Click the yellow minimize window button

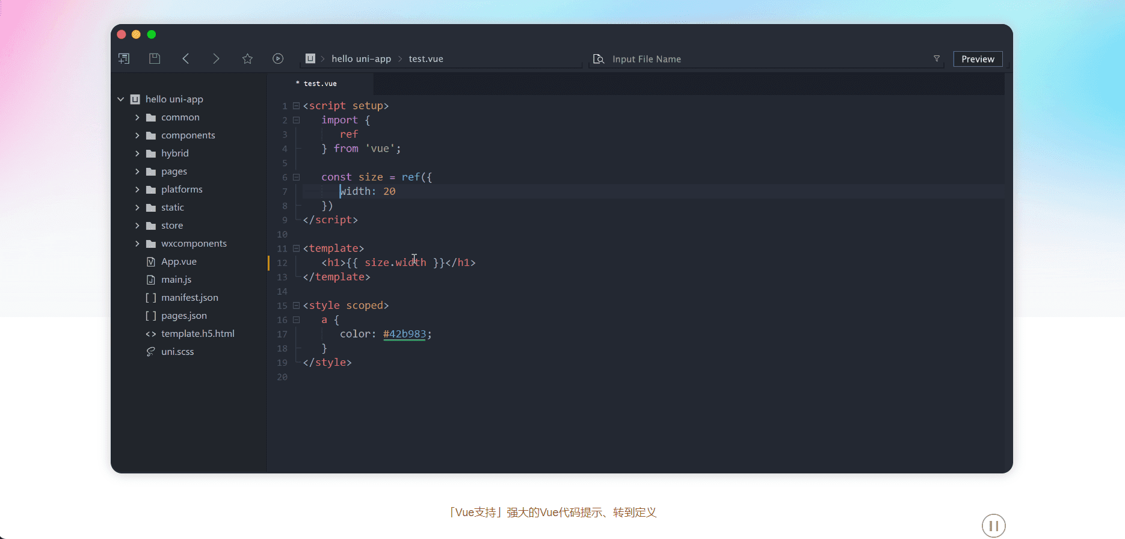pyautogui.click(x=136, y=34)
